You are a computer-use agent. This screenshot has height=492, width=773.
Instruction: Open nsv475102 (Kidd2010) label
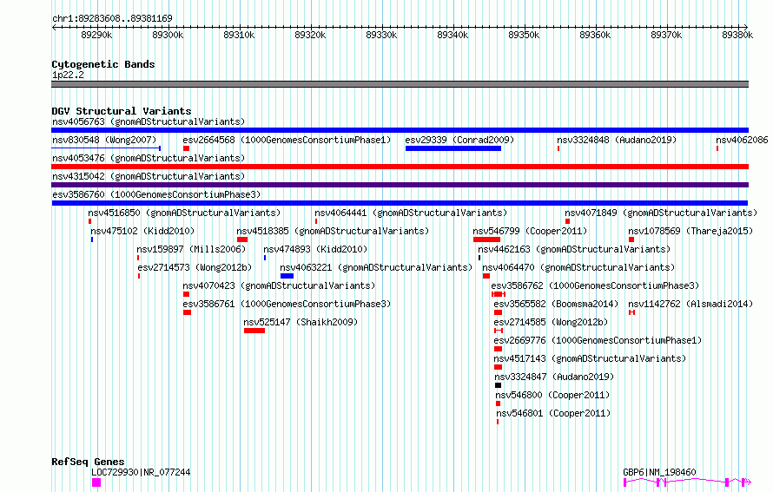142,231
